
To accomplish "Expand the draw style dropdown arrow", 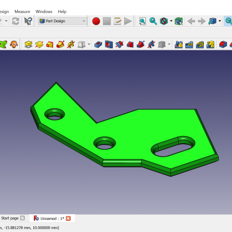I will coord(171,21).
